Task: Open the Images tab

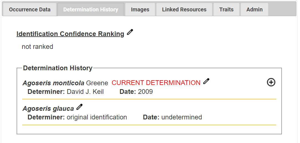Action: [x=140, y=9]
